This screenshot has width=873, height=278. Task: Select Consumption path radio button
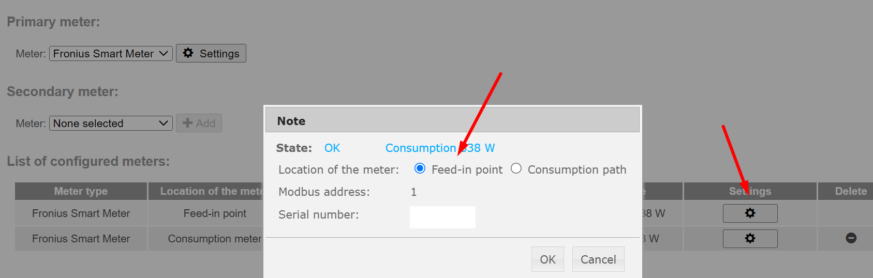pyautogui.click(x=516, y=169)
